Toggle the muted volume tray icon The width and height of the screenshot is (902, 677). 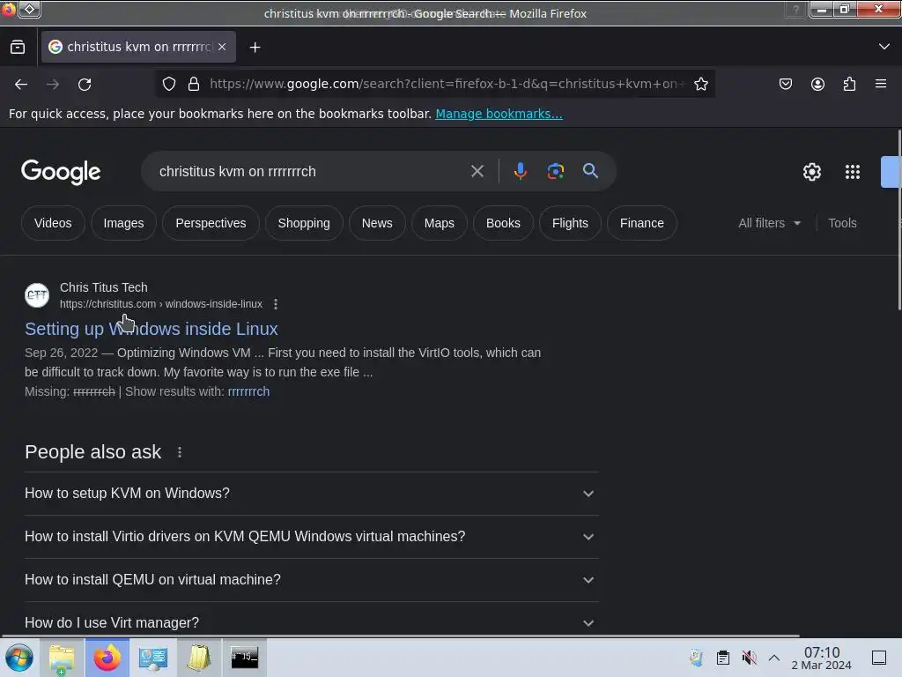click(749, 658)
